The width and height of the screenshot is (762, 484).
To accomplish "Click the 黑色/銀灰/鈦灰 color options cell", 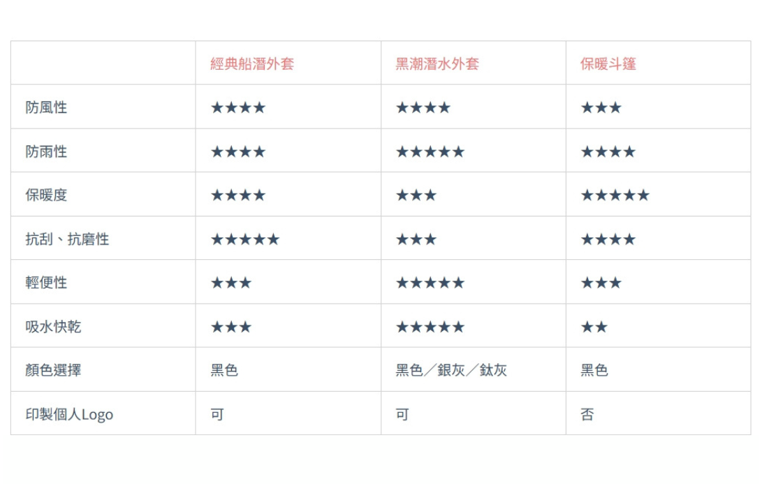I will coord(451,370).
